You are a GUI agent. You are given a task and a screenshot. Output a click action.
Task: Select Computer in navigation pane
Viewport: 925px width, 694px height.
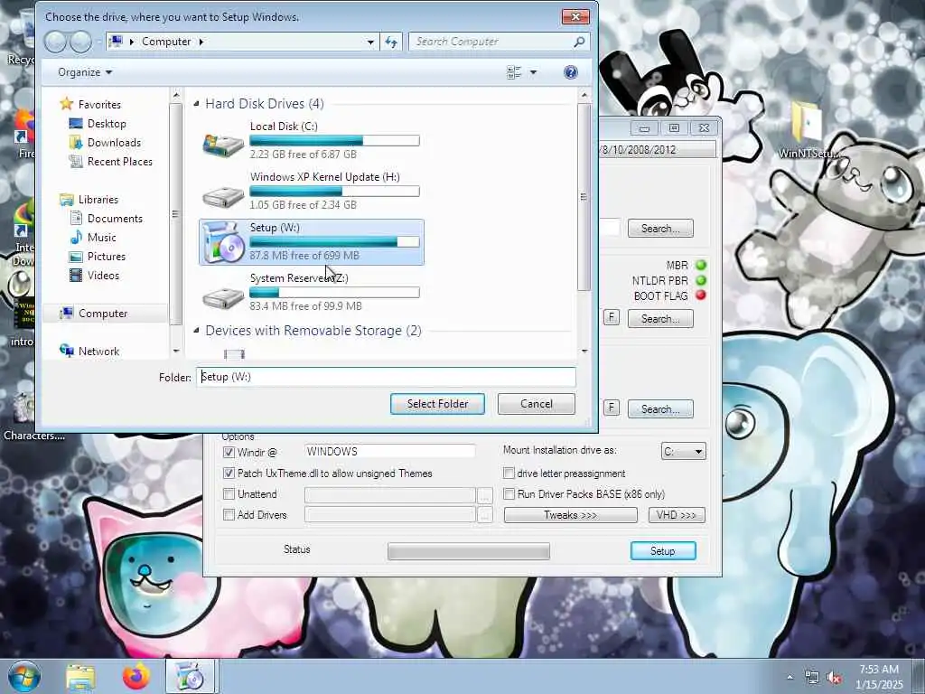tap(103, 314)
